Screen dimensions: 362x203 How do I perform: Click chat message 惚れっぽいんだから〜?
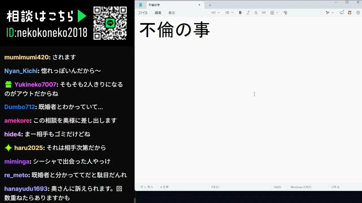[x=71, y=71]
